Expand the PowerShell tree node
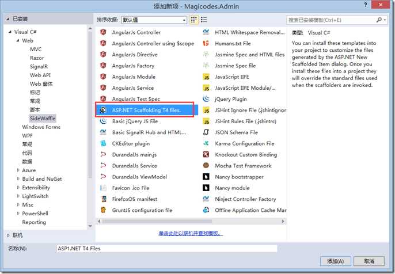 coord(18,214)
